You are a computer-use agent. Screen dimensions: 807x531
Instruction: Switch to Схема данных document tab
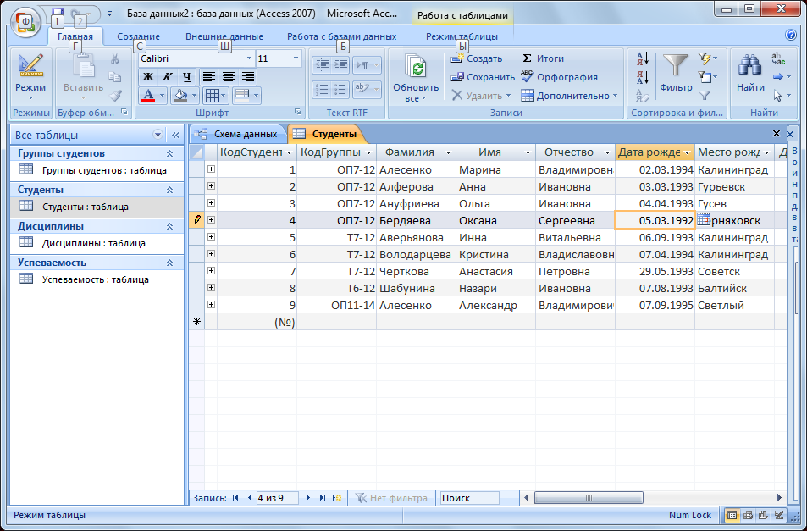238,135
